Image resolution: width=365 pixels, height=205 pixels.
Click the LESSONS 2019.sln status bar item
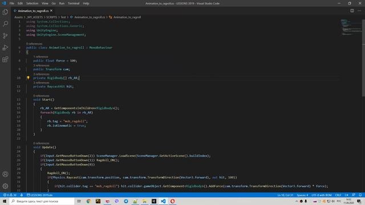(39, 195)
